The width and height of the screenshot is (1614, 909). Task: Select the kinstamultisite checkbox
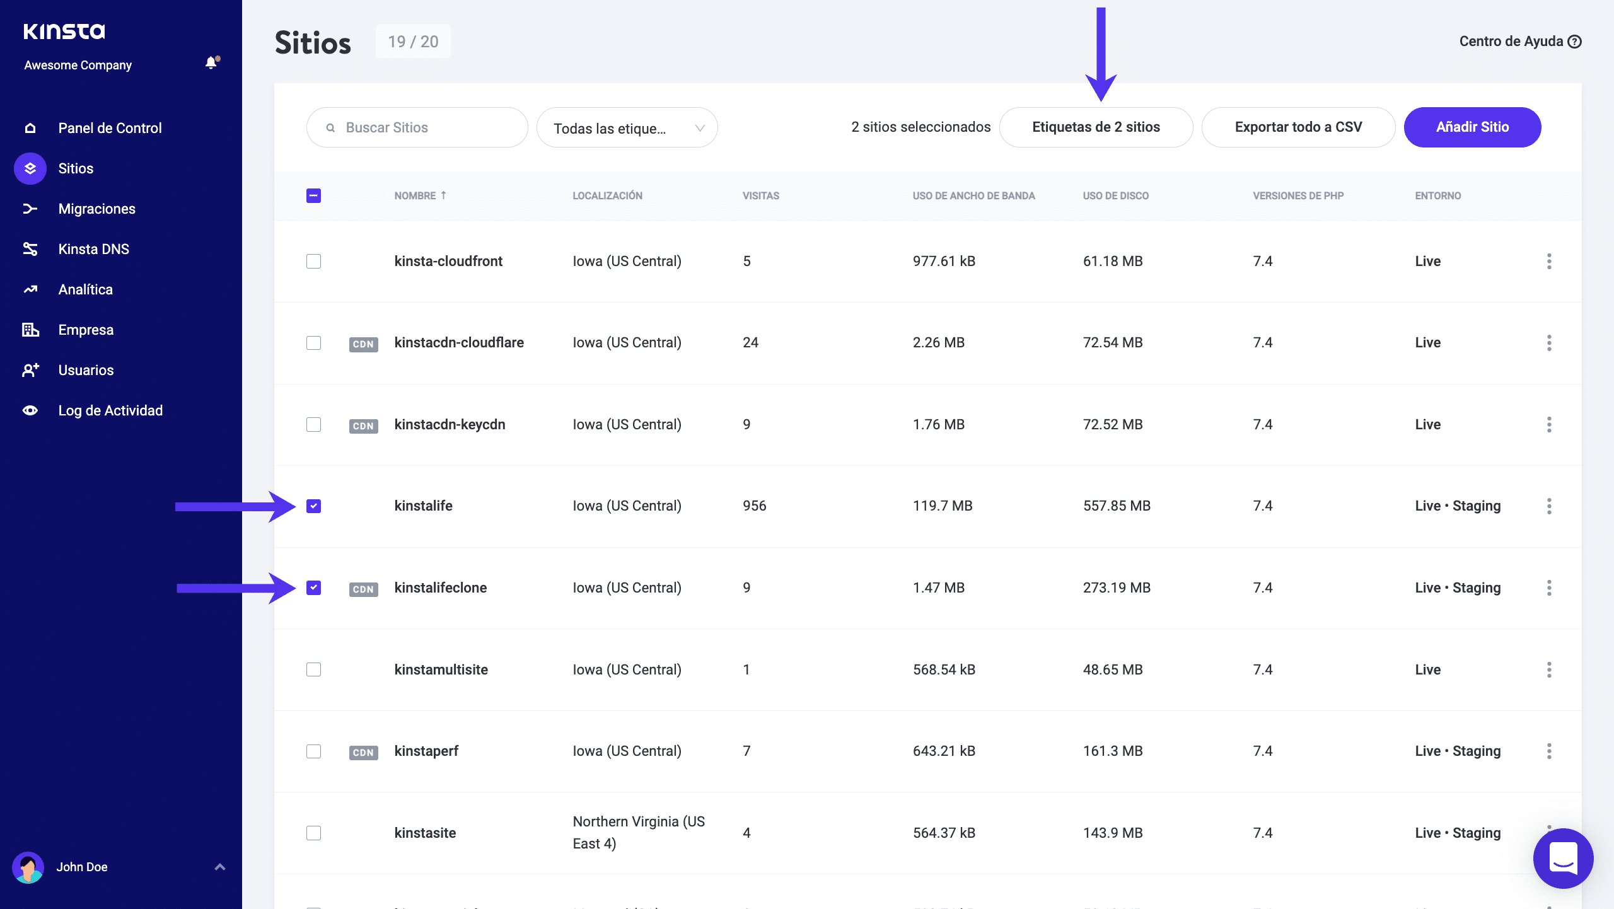click(x=313, y=669)
